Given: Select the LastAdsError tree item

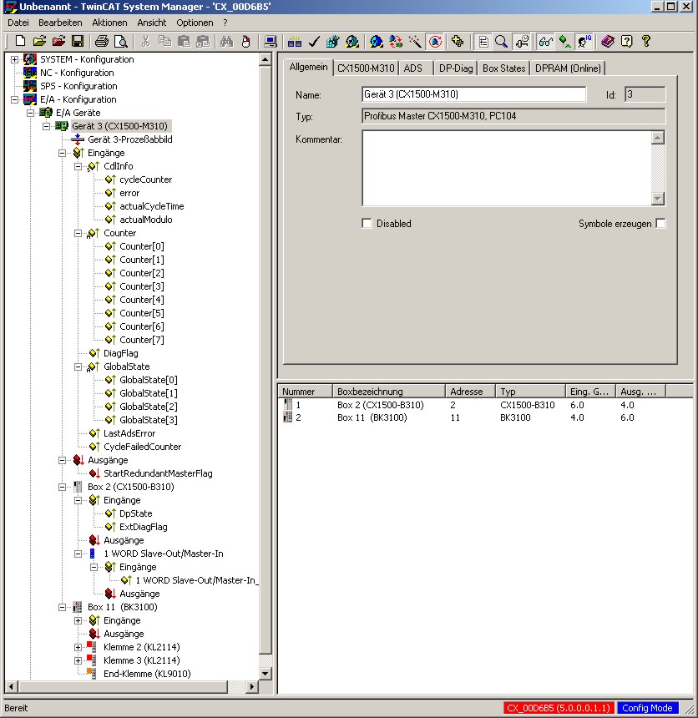Looking at the screenshot, I should [129, 433].
